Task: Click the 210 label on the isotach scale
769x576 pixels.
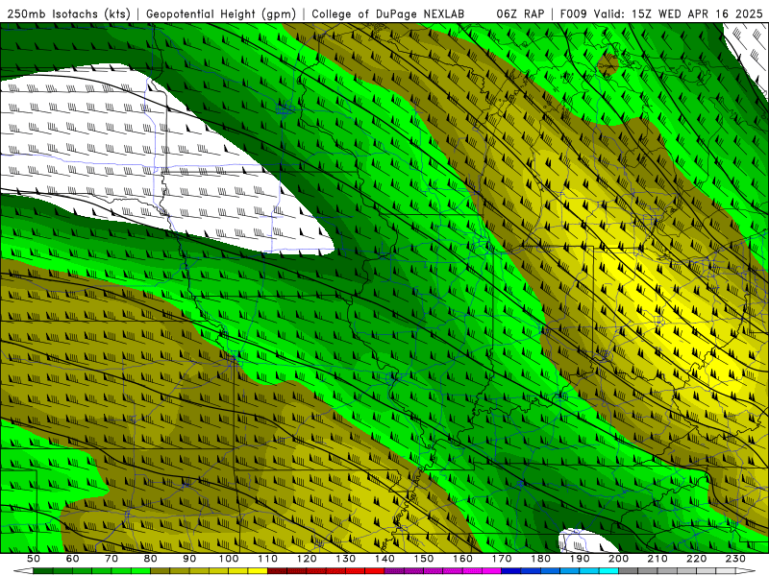Action: 657,559
